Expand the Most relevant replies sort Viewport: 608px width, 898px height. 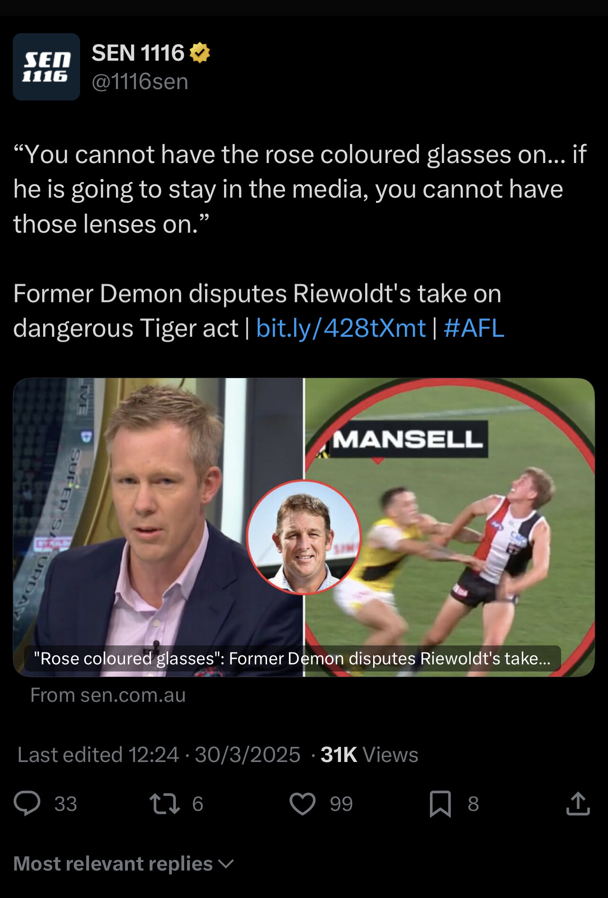pyautogui.click(x=124, y=863)
